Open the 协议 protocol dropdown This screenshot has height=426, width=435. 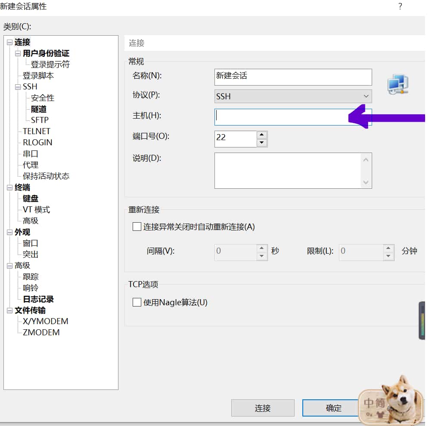coord(366,96)
